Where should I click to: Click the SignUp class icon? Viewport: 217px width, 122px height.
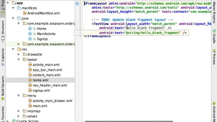[30, 39]
